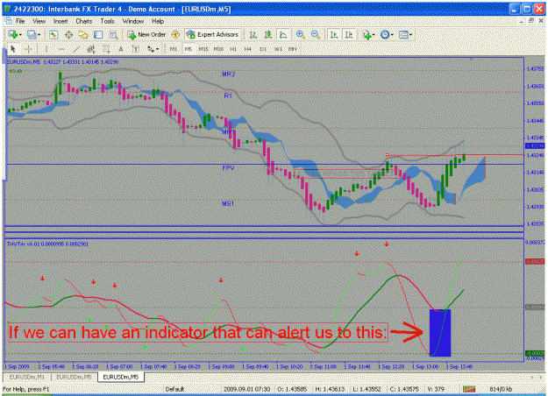The height and width of the screenshot is (396, 548).
Task: Switch chart to H1 timeframe
Action: 233,49
